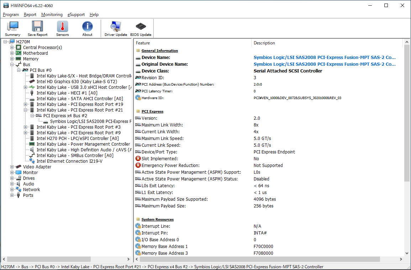Click the Save Report floppy icon
Viewport: 411px width, 270px height.
tap(37, 26)
